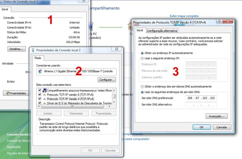Screen dimensions: 242x159
Task: Click the Instalar... button
Action: pos(49,114)
